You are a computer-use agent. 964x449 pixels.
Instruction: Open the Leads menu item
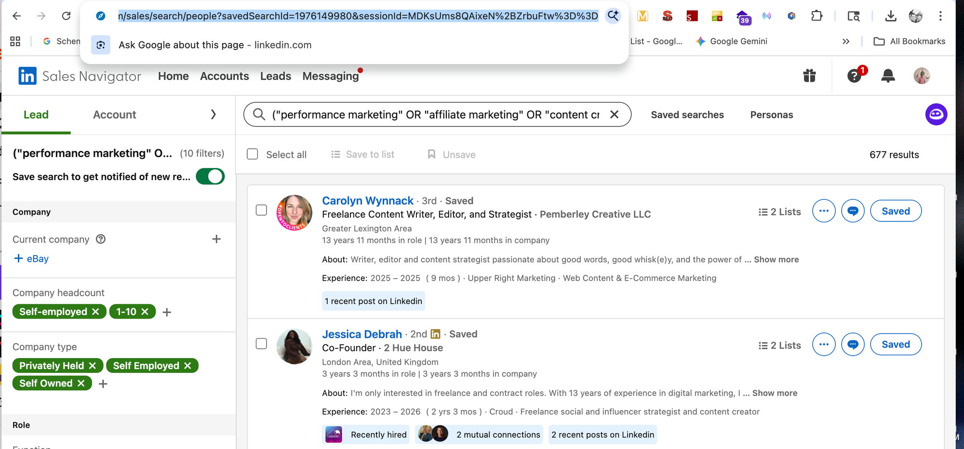pos(275,76)
